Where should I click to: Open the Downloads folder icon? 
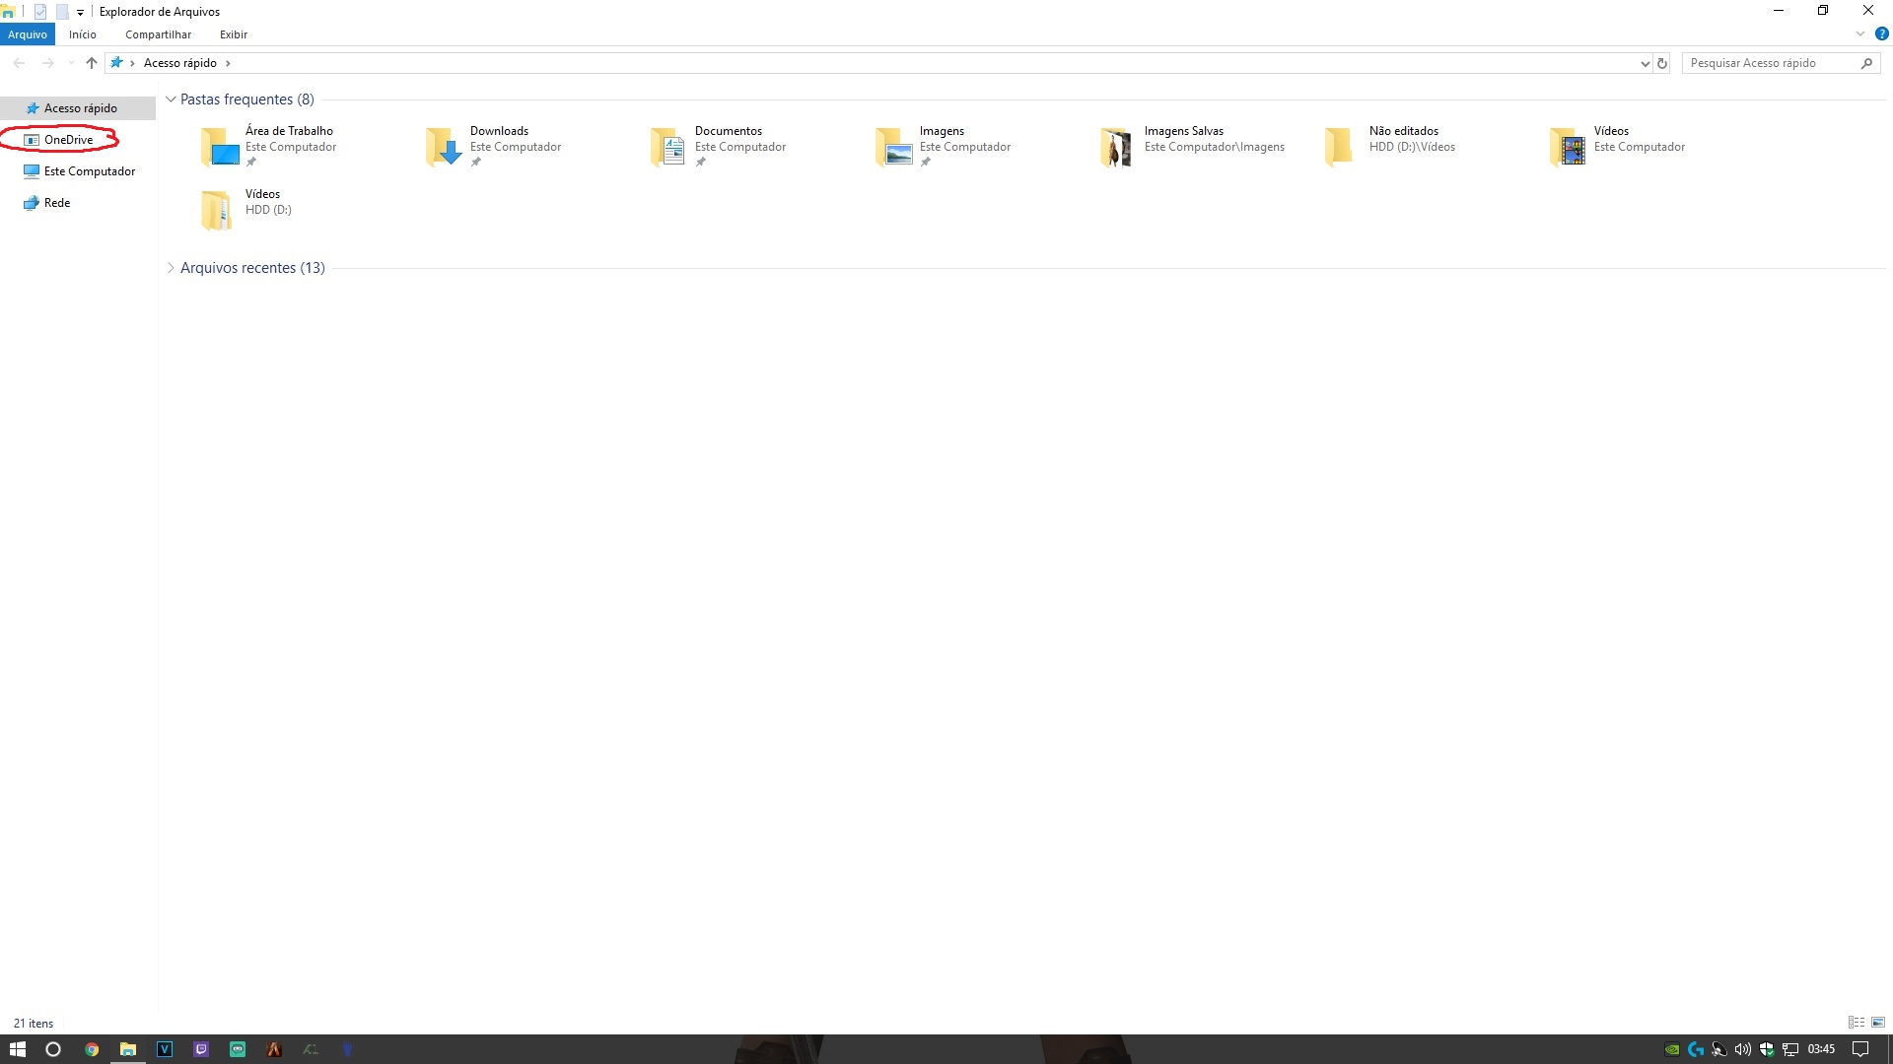point(444,147)
